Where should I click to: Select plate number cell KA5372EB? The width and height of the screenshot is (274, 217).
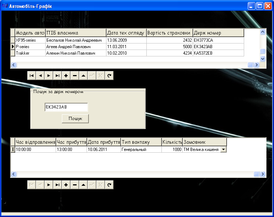(x=218, y=53)
